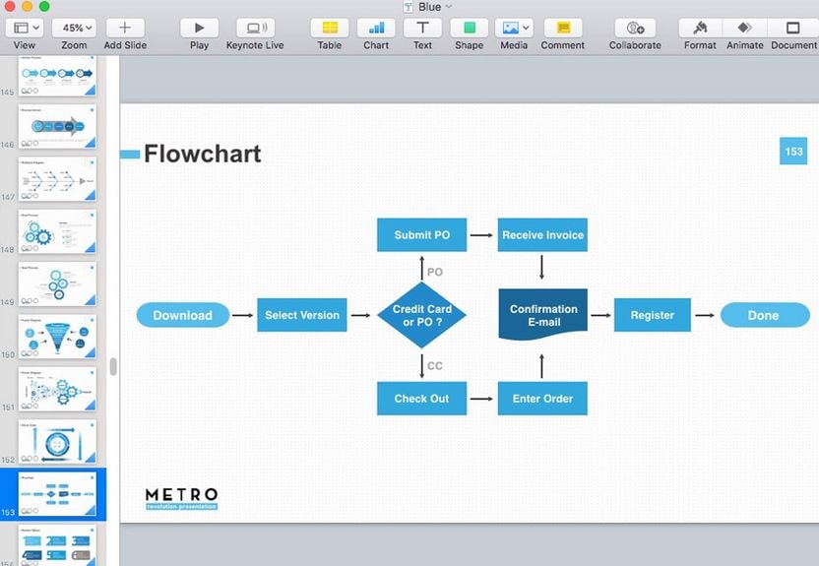Select the Select Version box
Image resolution: width=819 pixels, height=566 pixels.
(302, 315)
